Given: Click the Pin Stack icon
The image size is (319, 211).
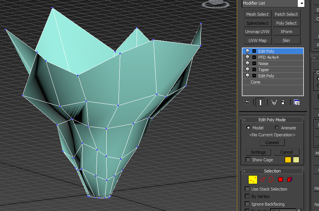Looking at the screenshot, I should tap(246, 102).
